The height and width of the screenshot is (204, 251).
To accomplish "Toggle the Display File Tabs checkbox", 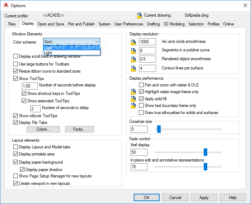I will coord(15,123).
